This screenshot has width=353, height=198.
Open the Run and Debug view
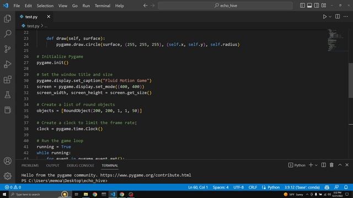(x=7, y=64)
